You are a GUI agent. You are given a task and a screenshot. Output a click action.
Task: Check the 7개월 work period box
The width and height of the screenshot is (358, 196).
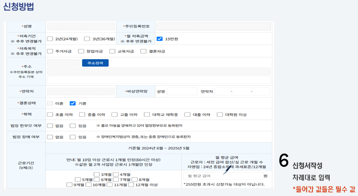[x=116, y=180]
